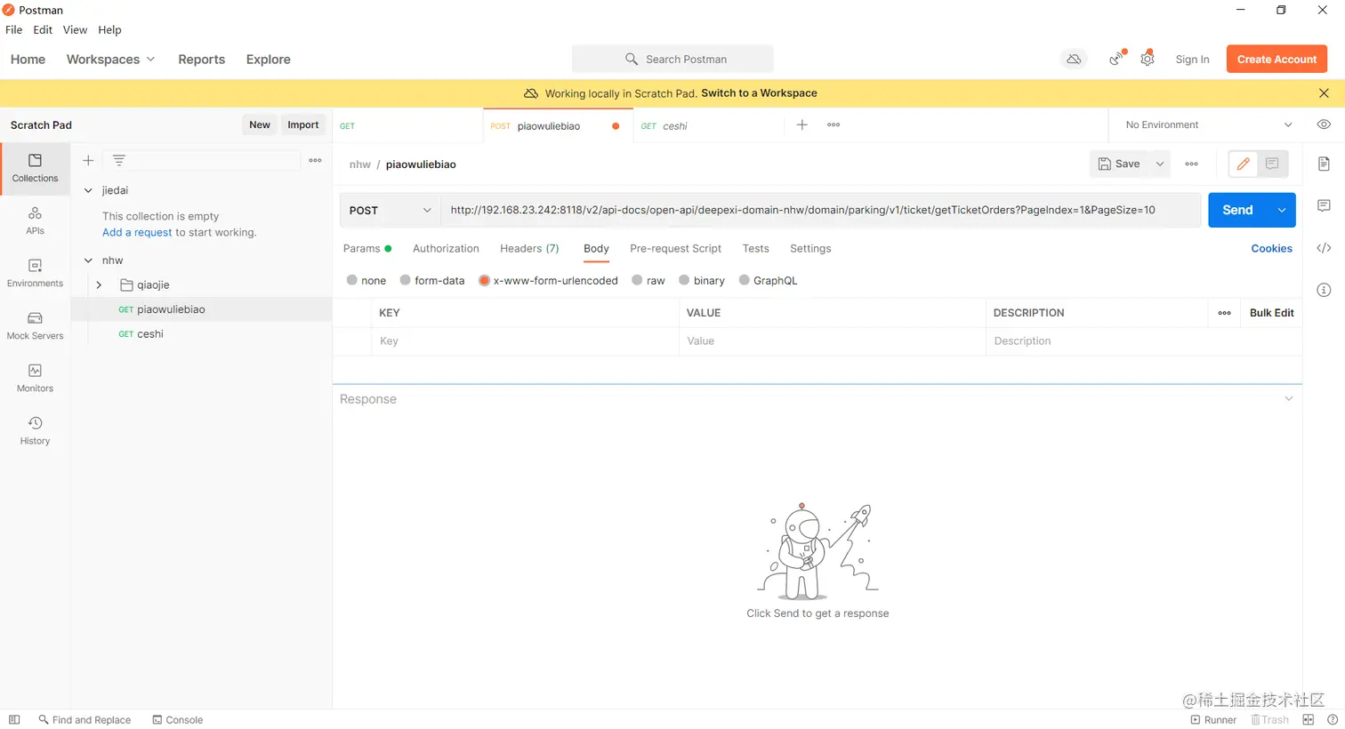
Task: Open the Edit menu
Action: coord(43,30)
